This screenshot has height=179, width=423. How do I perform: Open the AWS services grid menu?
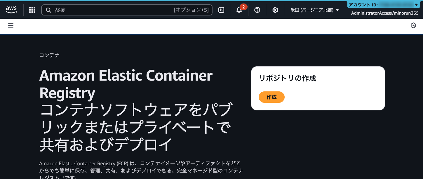point(32,10)
